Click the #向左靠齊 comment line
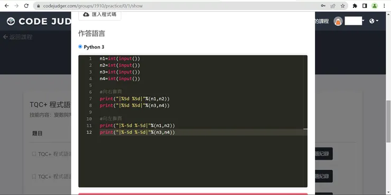 click(x=111, y=119)
